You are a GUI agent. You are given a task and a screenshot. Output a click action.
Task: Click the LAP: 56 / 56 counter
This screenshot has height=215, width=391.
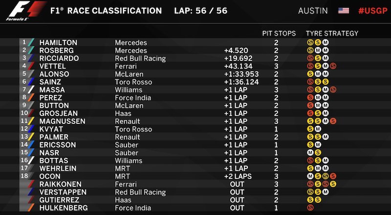click(x=201, y=11)
